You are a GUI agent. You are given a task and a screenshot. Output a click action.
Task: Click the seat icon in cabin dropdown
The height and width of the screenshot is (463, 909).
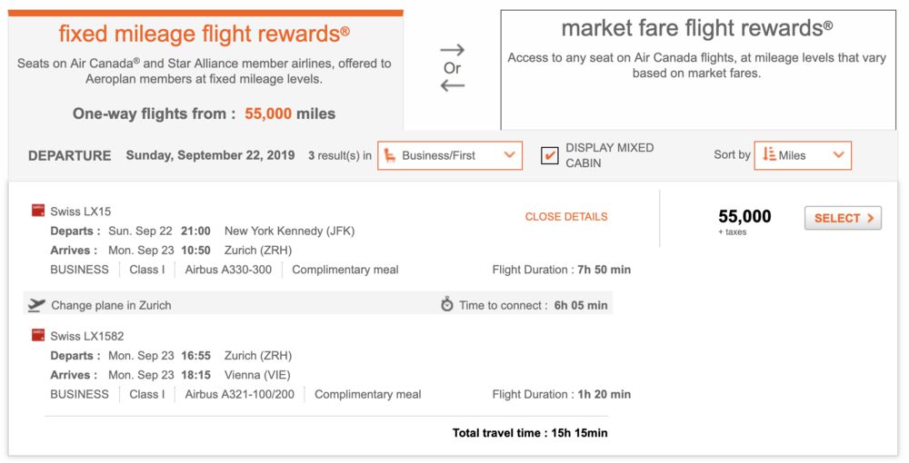(390, 155)
